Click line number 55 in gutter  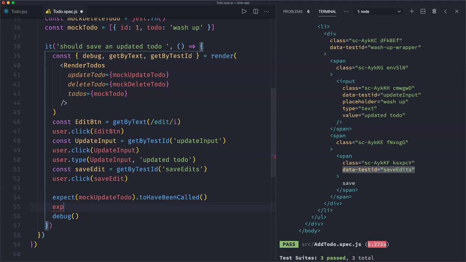tap(16, 207)
